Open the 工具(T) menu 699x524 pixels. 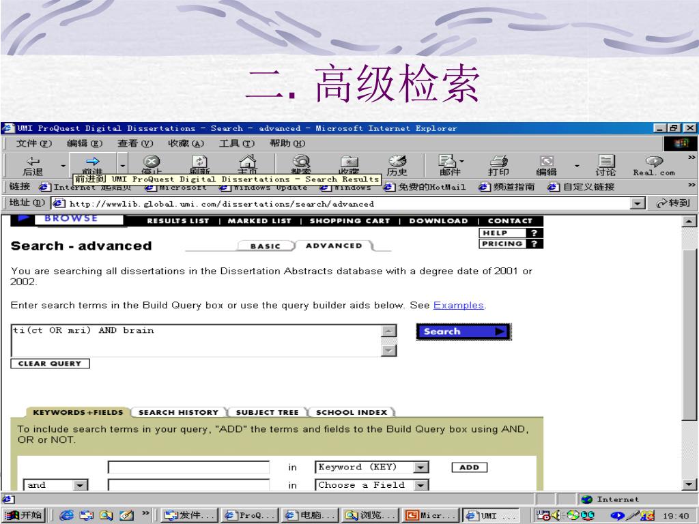tap(237, 143)
